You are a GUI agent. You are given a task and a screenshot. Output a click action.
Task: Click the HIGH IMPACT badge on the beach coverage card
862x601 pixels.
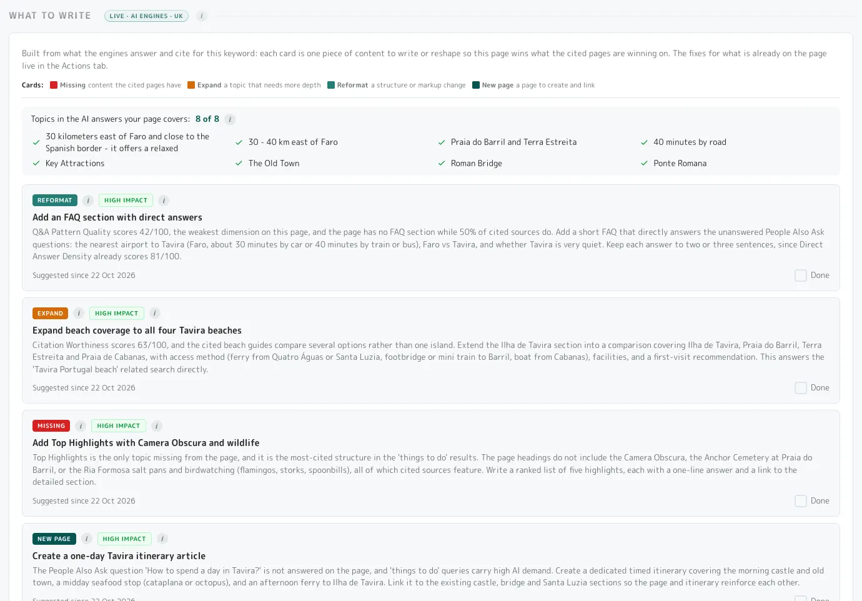(117, 313)
